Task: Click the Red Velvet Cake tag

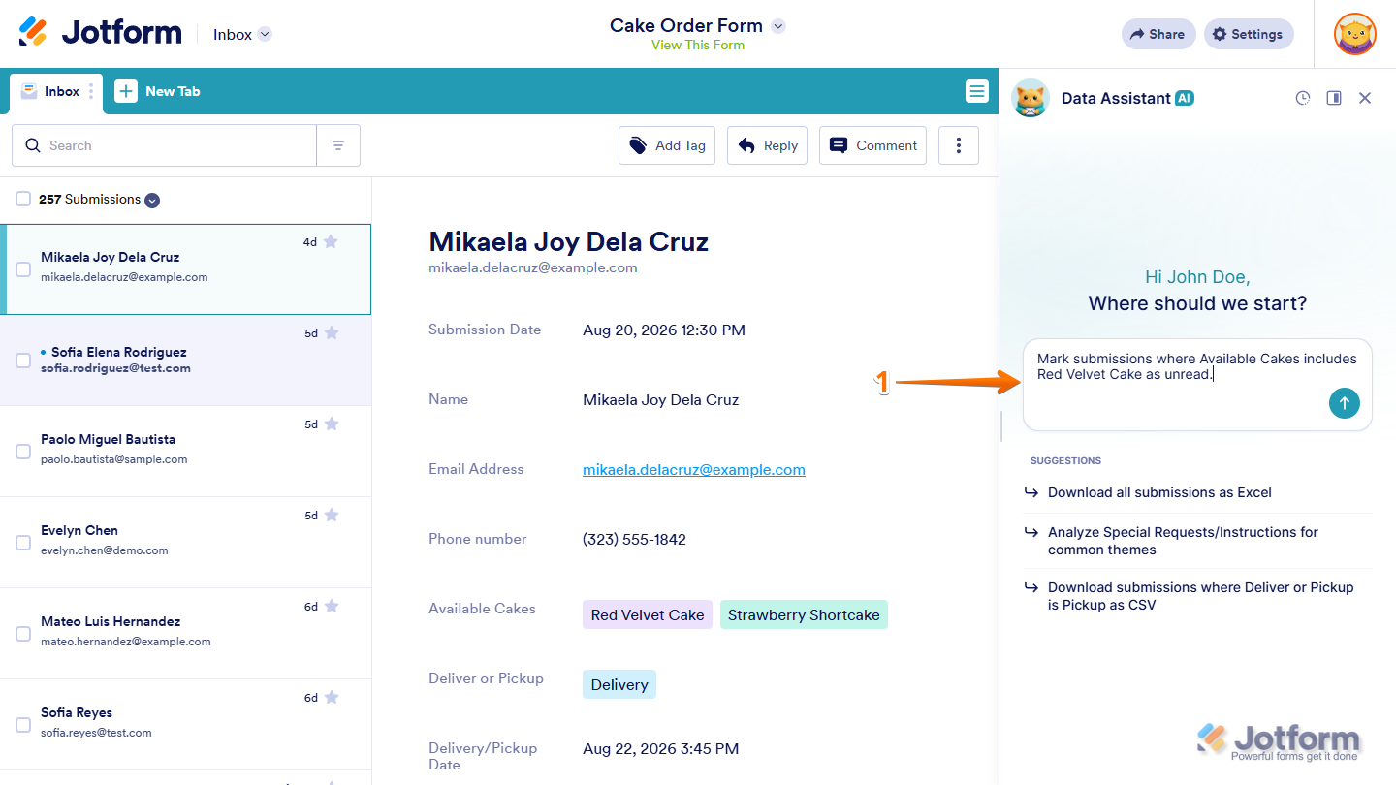Action: [648, 614]
